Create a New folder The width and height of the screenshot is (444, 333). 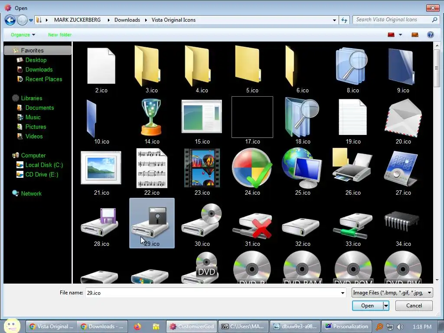tap(60, 35)
